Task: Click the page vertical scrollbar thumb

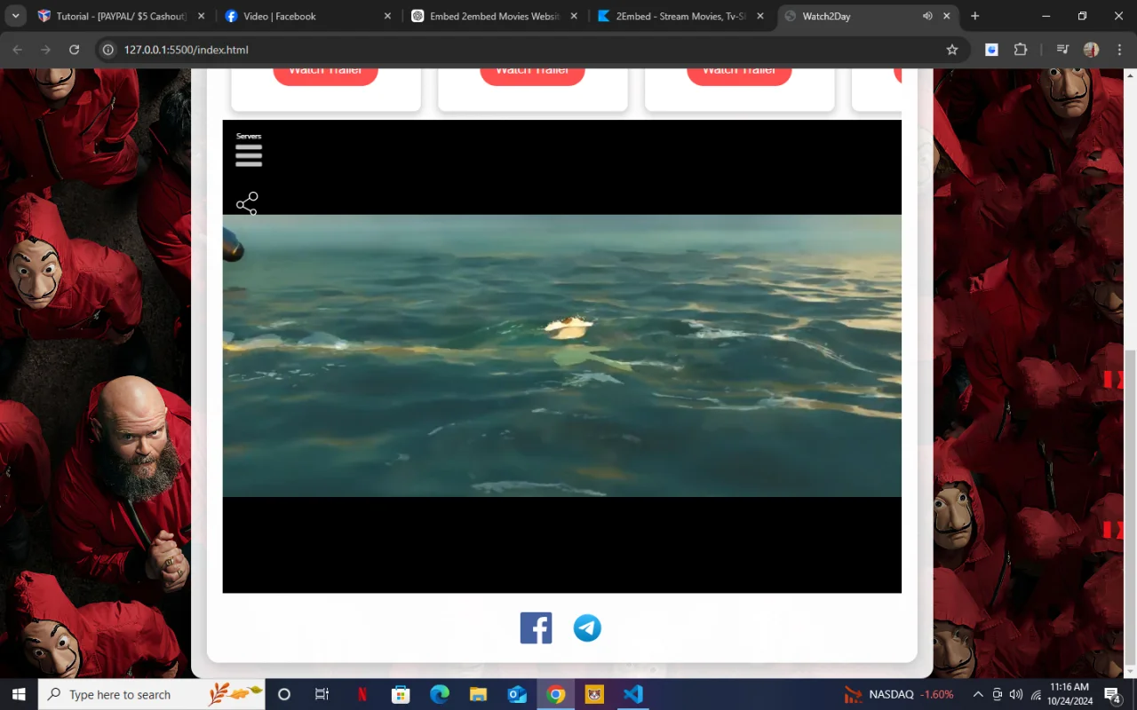Action: (x=1130, y=507)
